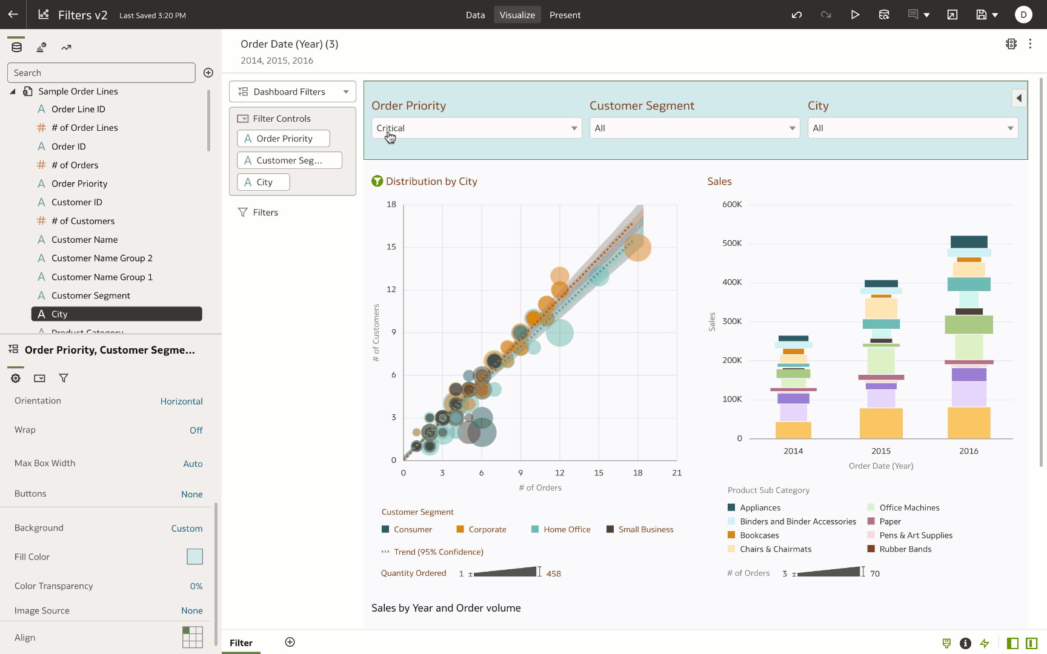Open the Filter Controls properties tab
Screen dimensions: 1047x654
point(39,378)
